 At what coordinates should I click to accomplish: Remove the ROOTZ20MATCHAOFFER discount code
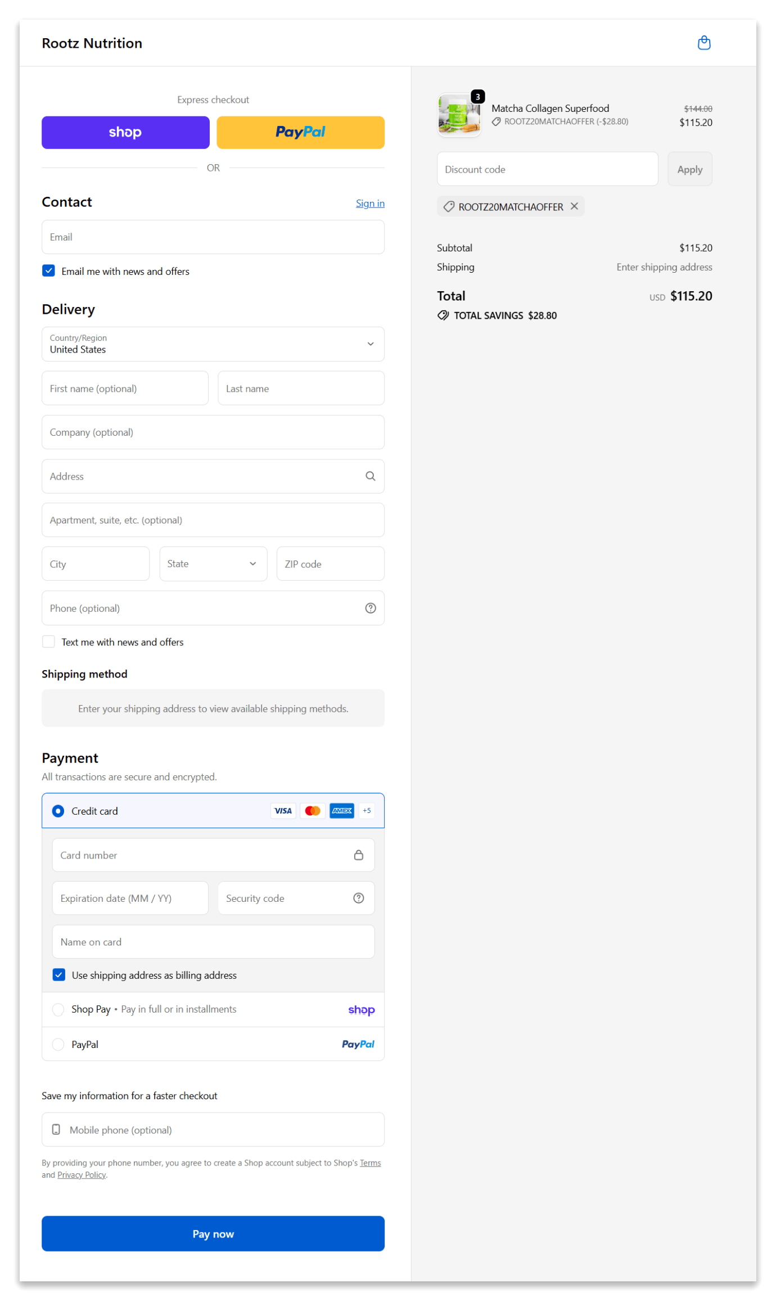574,206
